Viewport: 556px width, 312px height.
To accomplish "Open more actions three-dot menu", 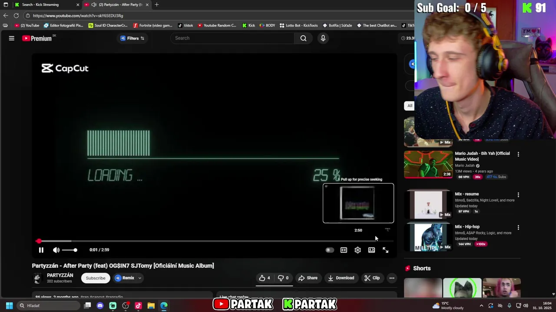I will coord(392,278).
